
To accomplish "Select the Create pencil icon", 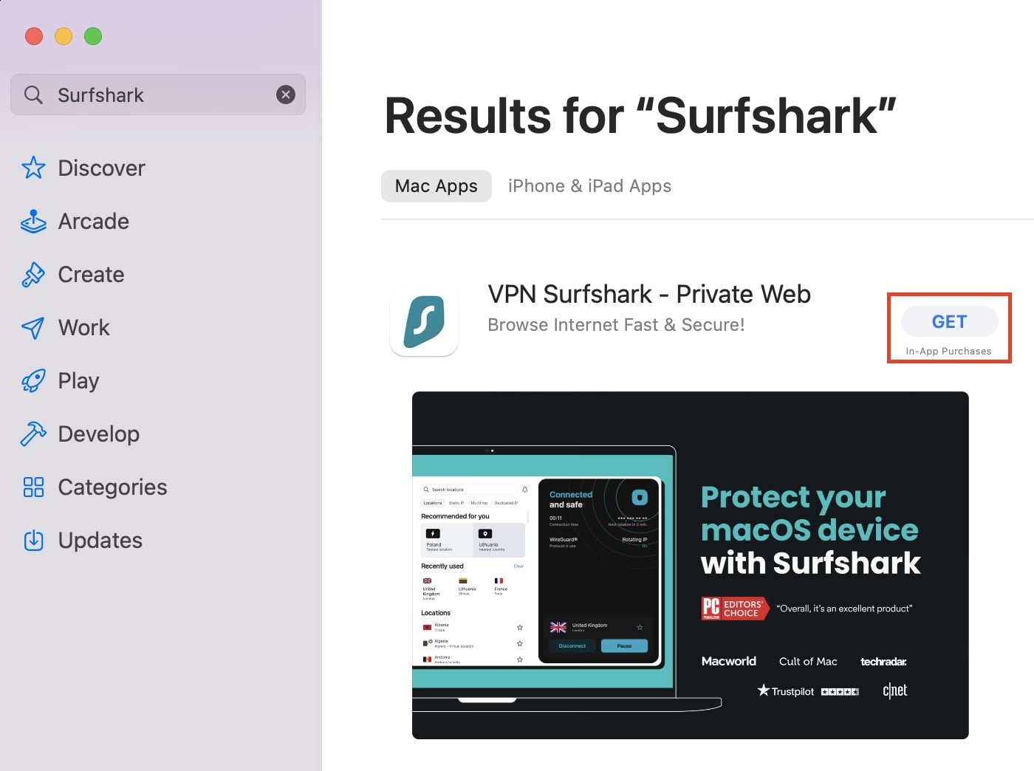I will tap(33, 274).
